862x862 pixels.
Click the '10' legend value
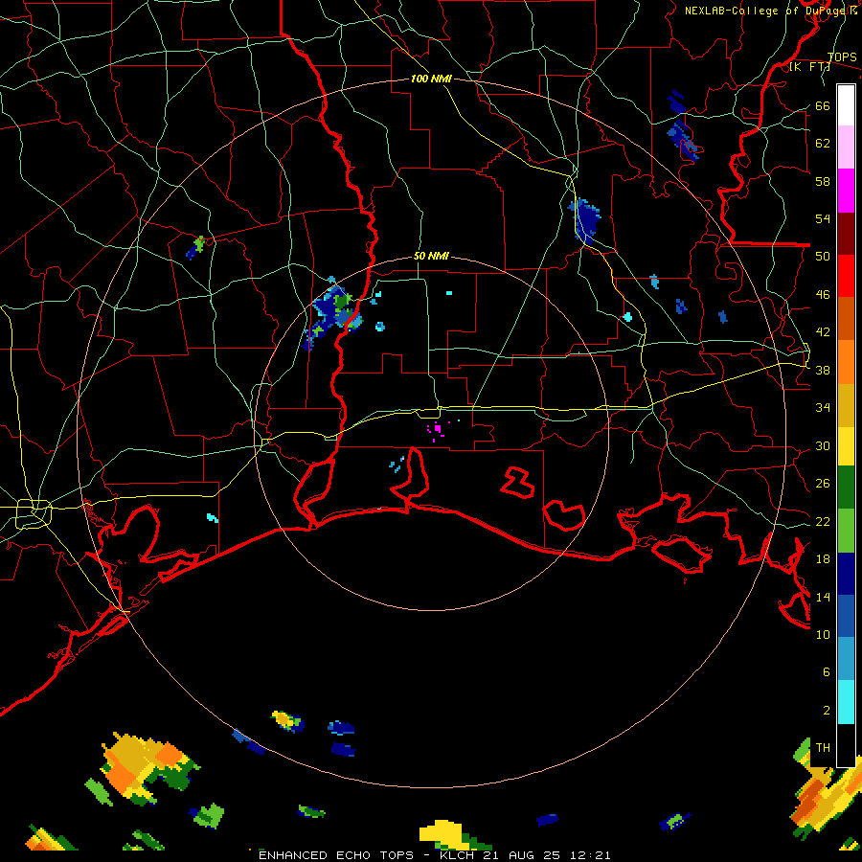coord(823,634)
